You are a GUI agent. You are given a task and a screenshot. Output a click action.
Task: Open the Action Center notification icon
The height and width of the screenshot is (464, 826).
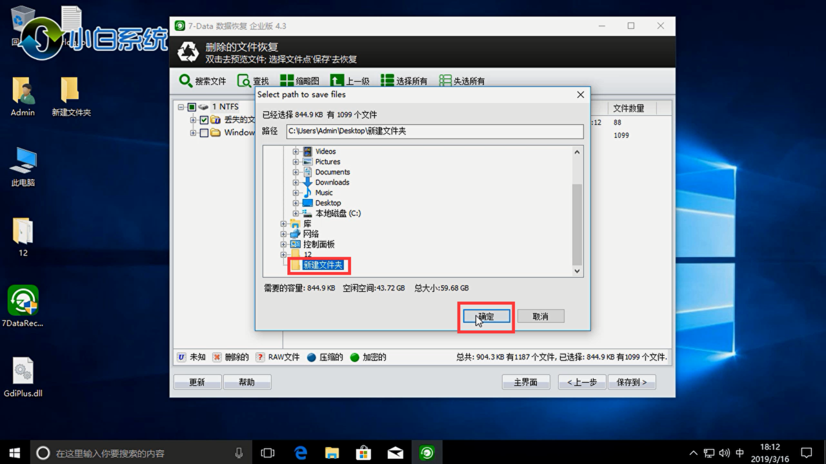[x=806, y=453]
